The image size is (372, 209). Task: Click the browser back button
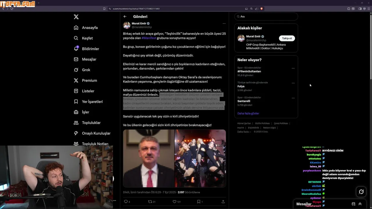click(x=3, y=9)
